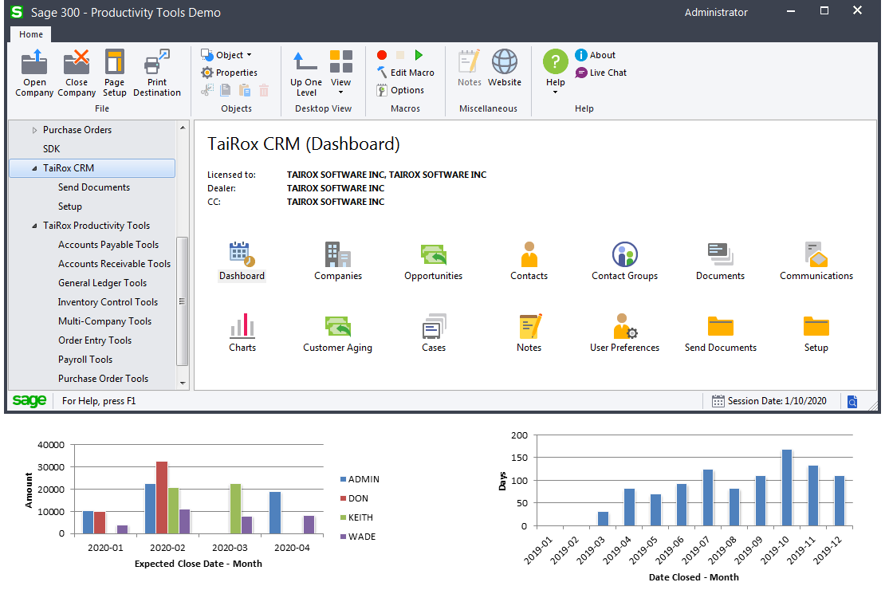The image size is (885, 590).
Task: Open the Dashboard icon in TaiRox CRM
Action: 242,261
